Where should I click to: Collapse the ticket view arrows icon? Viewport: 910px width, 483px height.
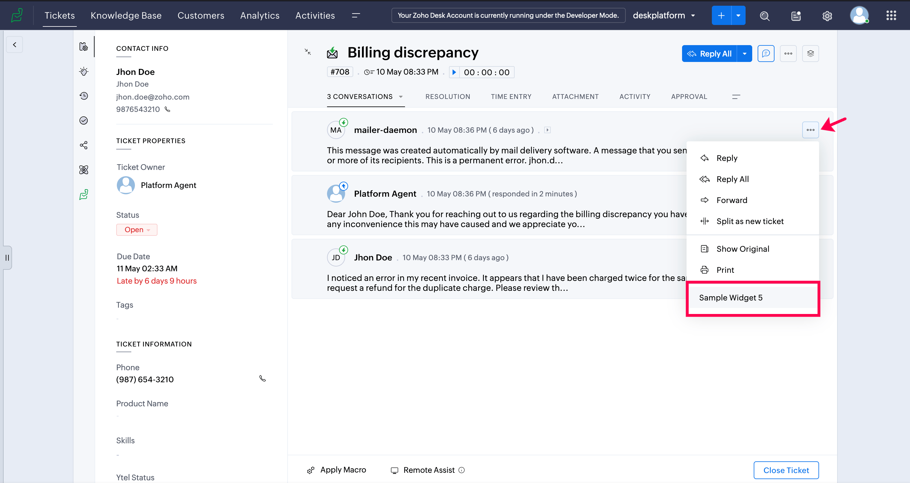(308, 52)
